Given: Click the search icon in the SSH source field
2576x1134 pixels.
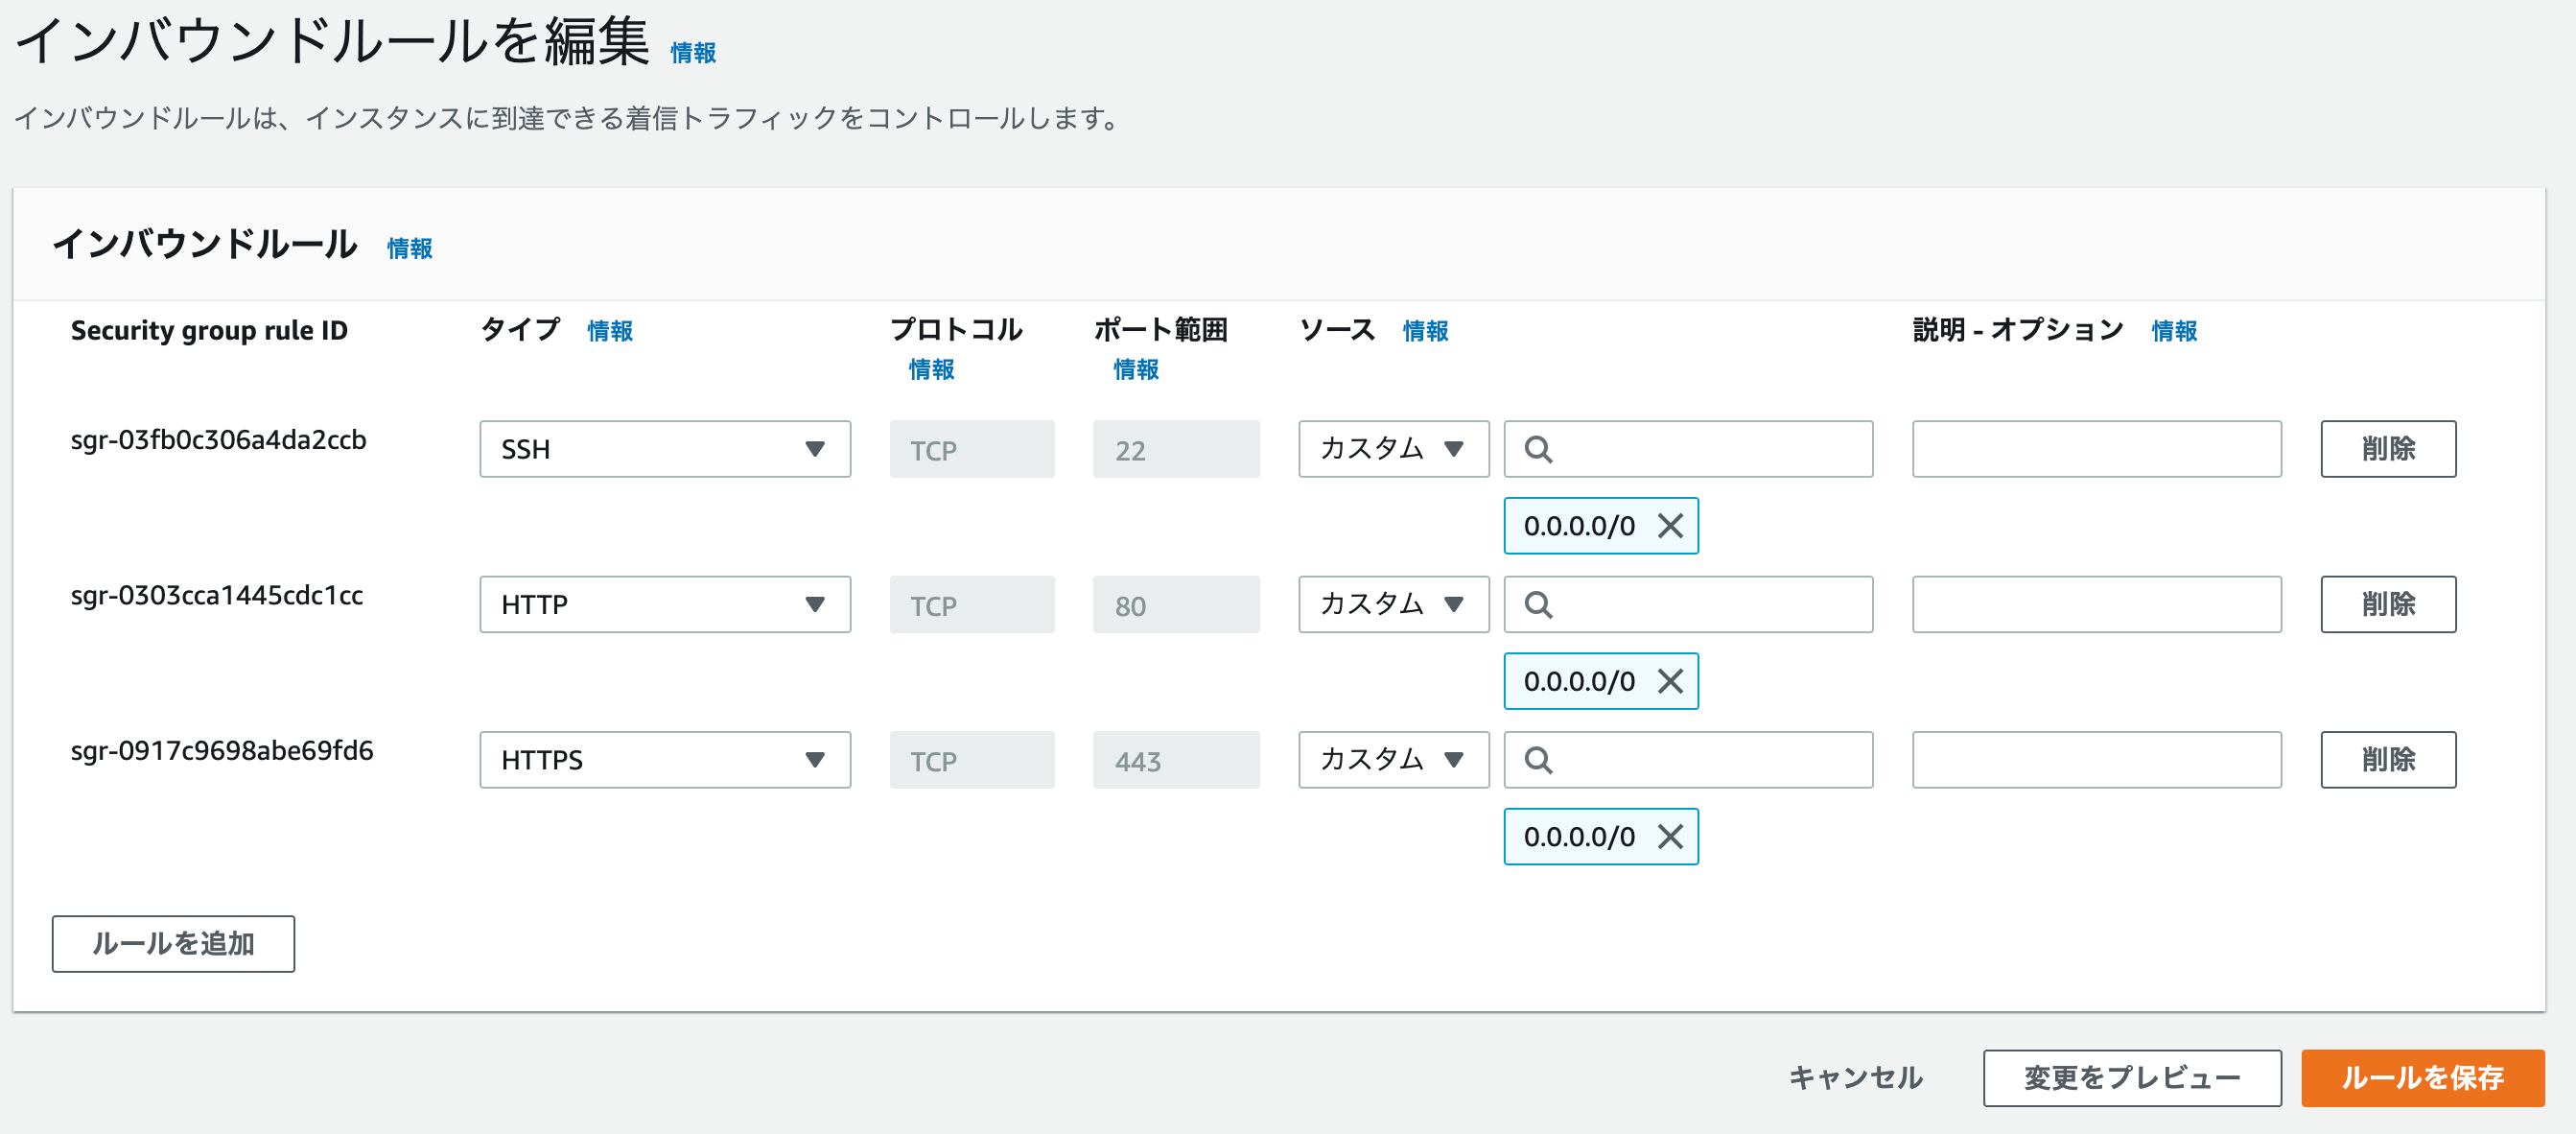Looking at the screenshot, I should tap(1538, 450).
